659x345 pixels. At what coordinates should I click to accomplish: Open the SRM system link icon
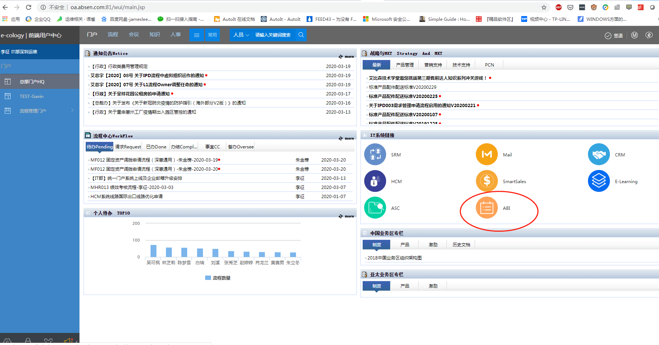pyautogui.click(x=375, y=154)
